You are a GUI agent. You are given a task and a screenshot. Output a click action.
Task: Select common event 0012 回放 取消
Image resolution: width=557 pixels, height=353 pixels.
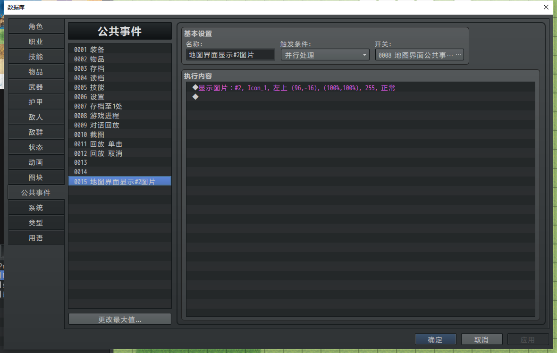[120, 153]
